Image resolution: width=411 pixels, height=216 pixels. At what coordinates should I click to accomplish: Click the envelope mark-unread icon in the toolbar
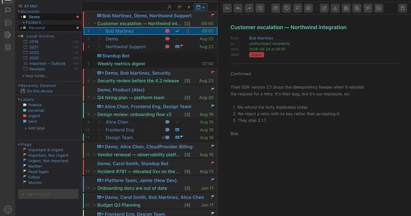pyautogui.click(x=276, y=8)
